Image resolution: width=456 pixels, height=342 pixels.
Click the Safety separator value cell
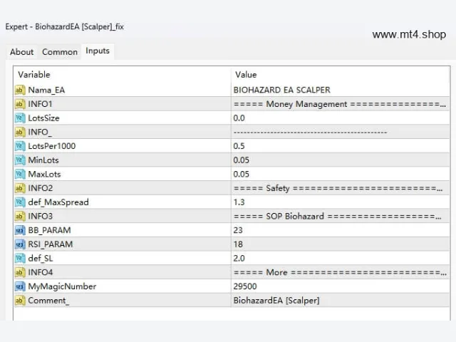point(341,188)
